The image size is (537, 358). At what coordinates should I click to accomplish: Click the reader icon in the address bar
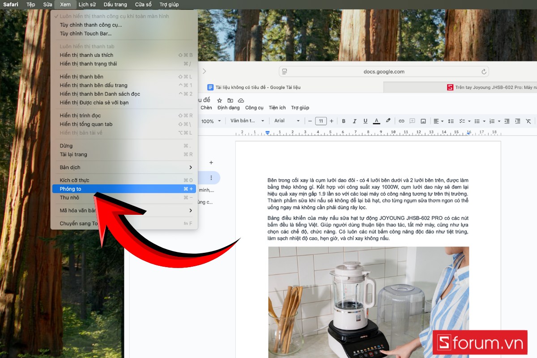tap(284, 72)
